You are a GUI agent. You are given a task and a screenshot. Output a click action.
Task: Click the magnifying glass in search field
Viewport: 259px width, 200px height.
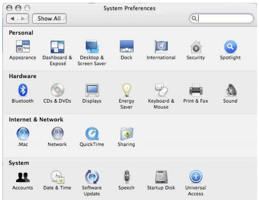pyautogui.click(x=194, y=18)
